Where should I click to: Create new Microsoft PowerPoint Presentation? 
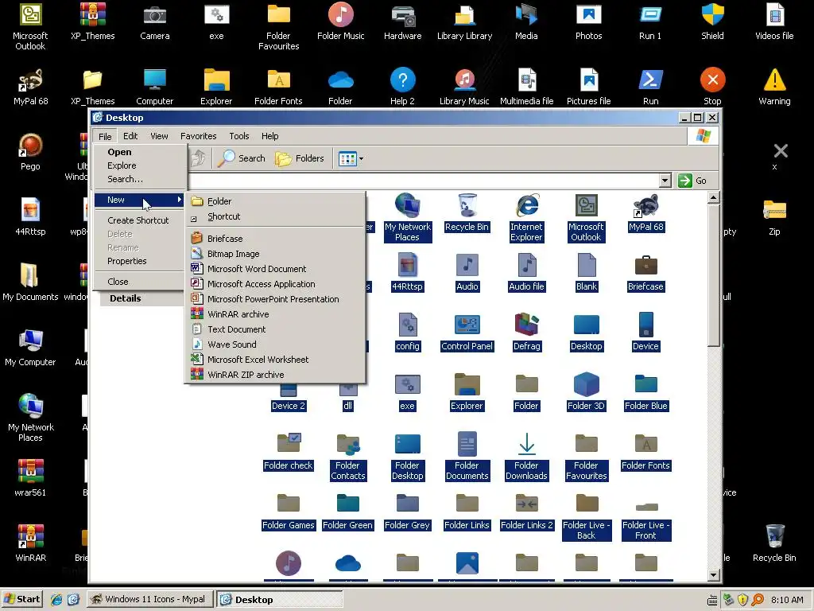pos(275,299)
